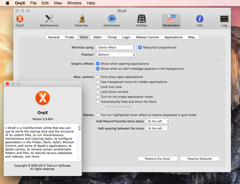Switch to the Applications tab
The image size is (240, 184).
pyautogui.click(x=173, y=37)
